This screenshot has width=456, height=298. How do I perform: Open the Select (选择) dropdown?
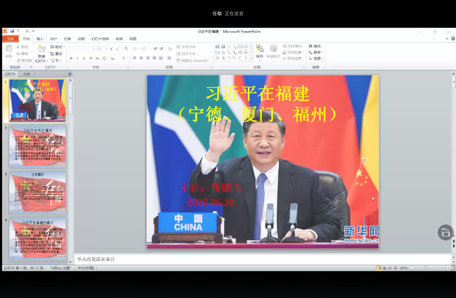323,58
